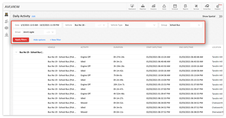Image resolution: width=226 pixels, height=118 pixels.
Task: Click duration cell '0h 1m 42s'
Action: 118,71
